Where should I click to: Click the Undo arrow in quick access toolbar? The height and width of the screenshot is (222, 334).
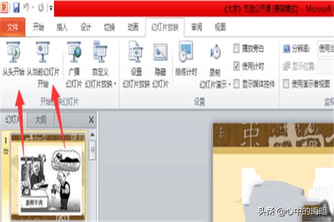[x=27, y=8]
